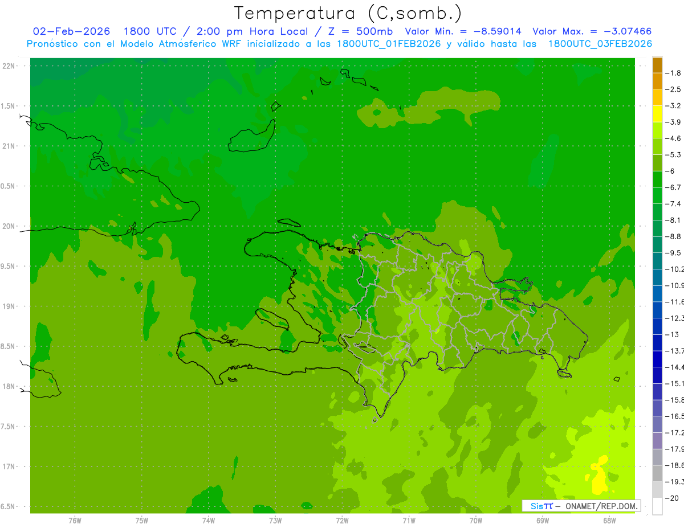
Task: Click the "-2.5" color scale label
Action: pyautogui.click(x=673, y=89)
